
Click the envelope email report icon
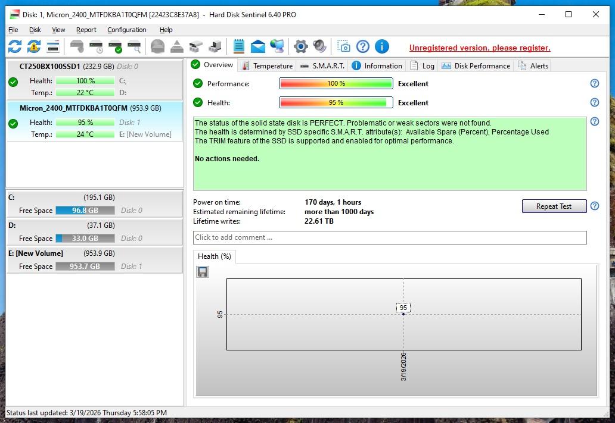coord(257,46)
